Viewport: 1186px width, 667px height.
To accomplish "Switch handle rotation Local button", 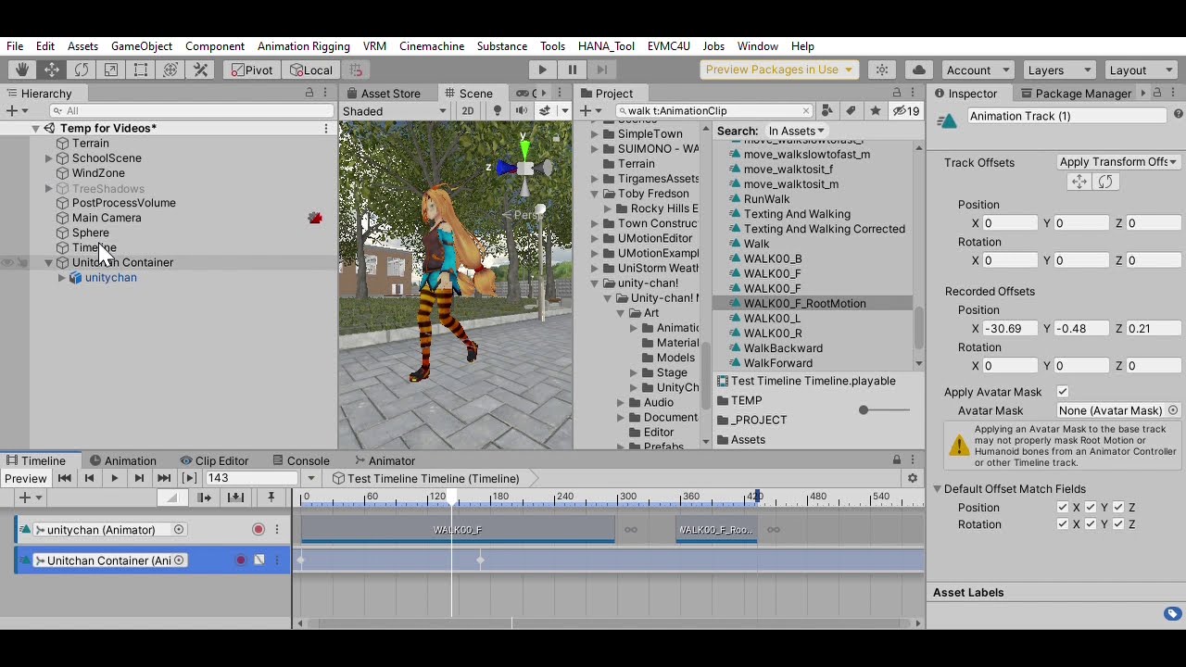I will click(311, 69).
